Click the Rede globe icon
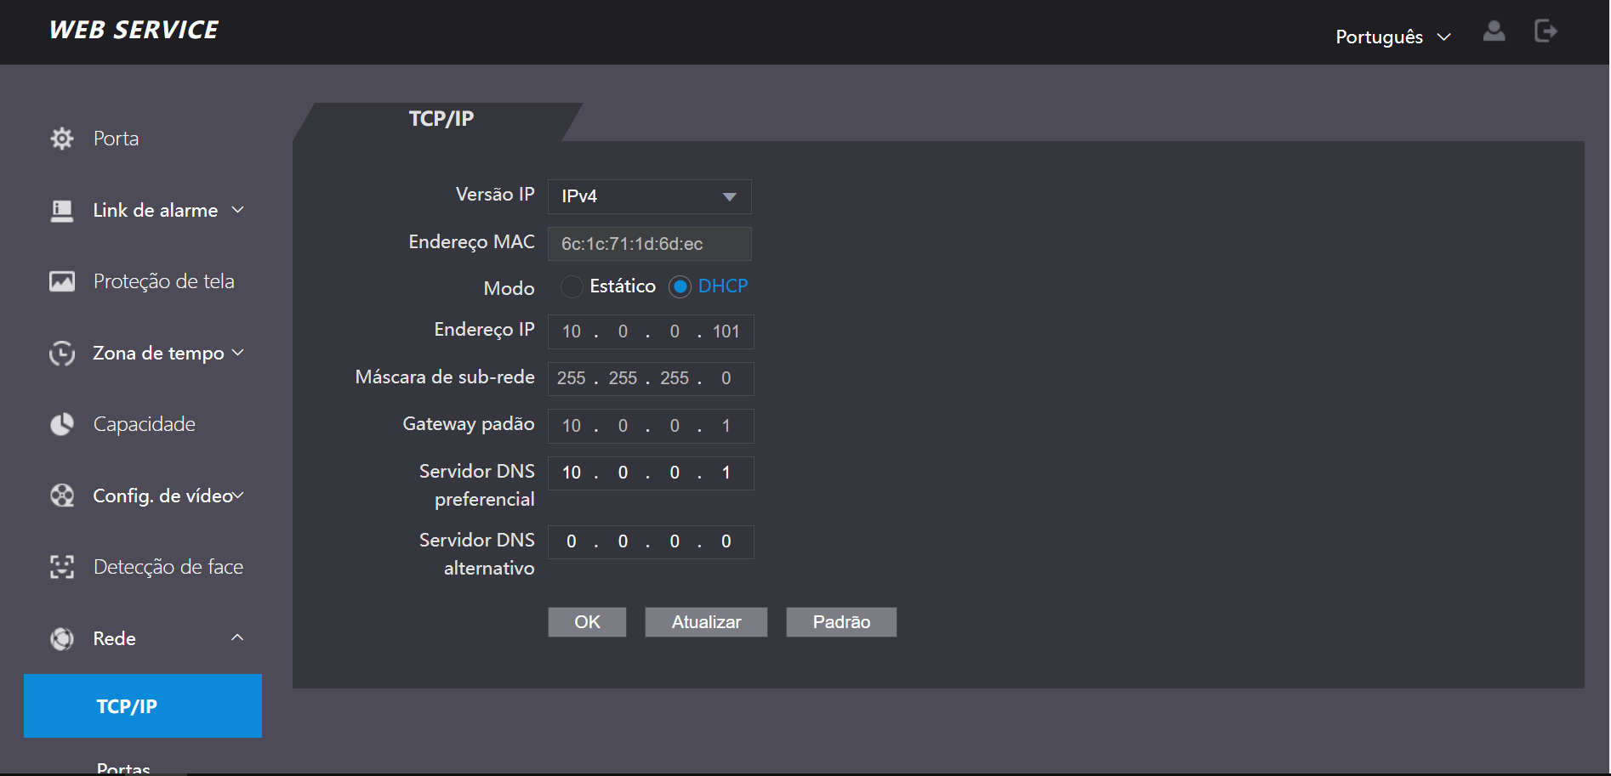The image size is (1611, 776). [x=62, y=638]
